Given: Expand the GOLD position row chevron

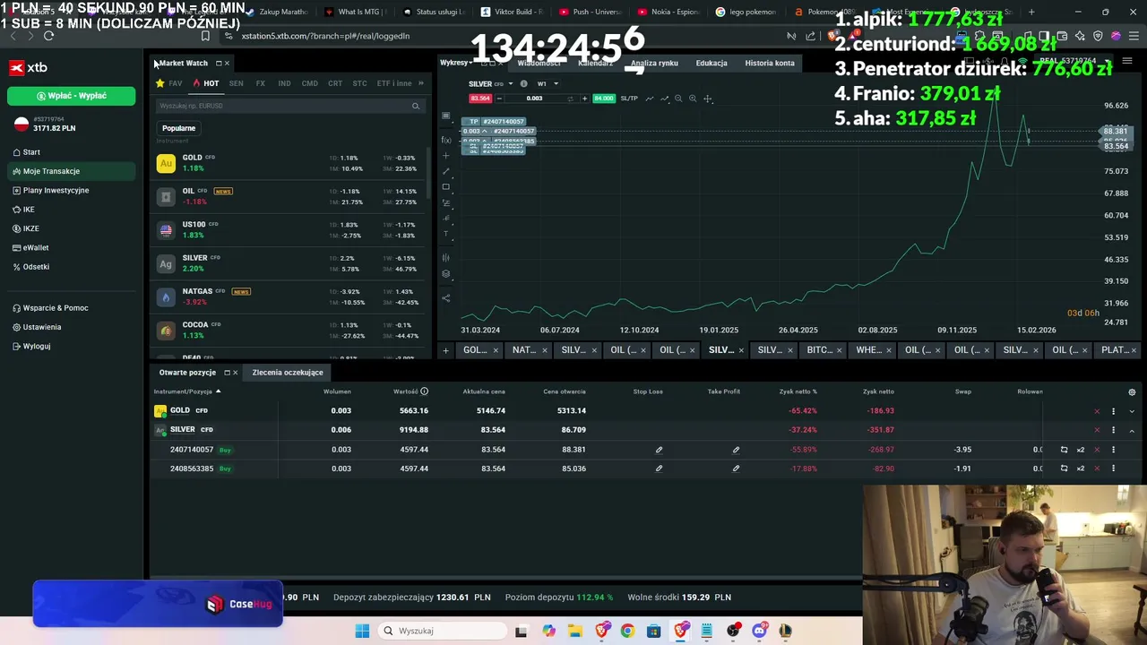Looking at the screenshot, I should click(x=1132, y=411).
